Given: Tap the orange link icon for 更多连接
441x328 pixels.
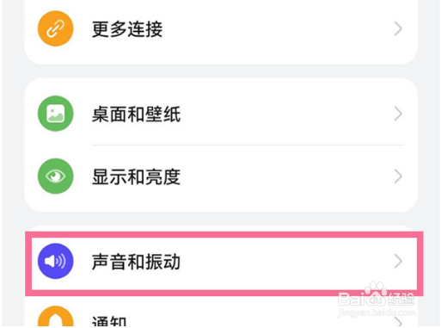Looking at the screenshot, I should tap(56, 28).
